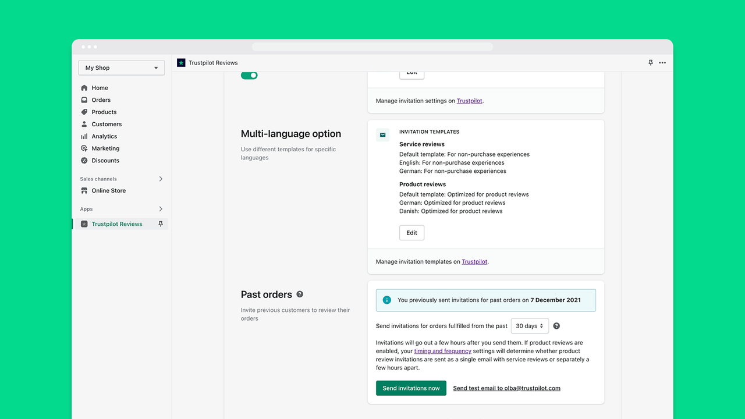
Task: Expand the Sales channels section
Action: click(x=161, y=179)
